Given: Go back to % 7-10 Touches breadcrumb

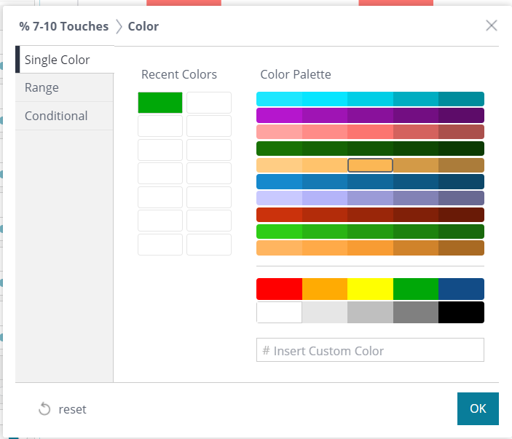Looking at the screenshot, I should pos(64,27).
